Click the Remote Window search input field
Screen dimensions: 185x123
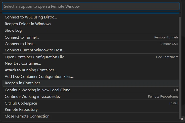(x=90, y=6)
